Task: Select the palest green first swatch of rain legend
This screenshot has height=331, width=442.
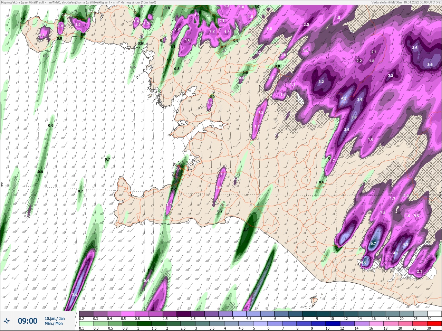Action: [86, 324]
